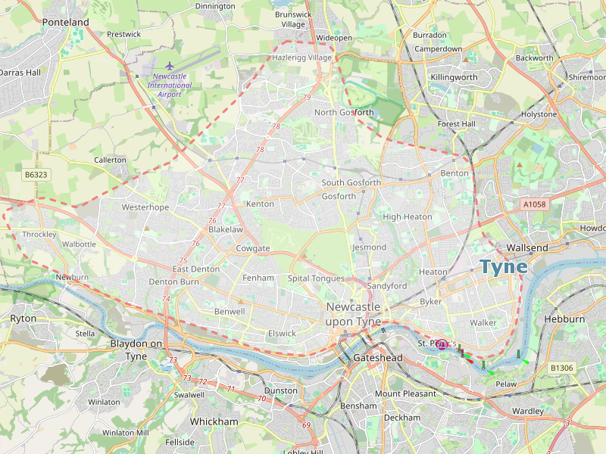Select the Ponteland place label

coord(65,23)
